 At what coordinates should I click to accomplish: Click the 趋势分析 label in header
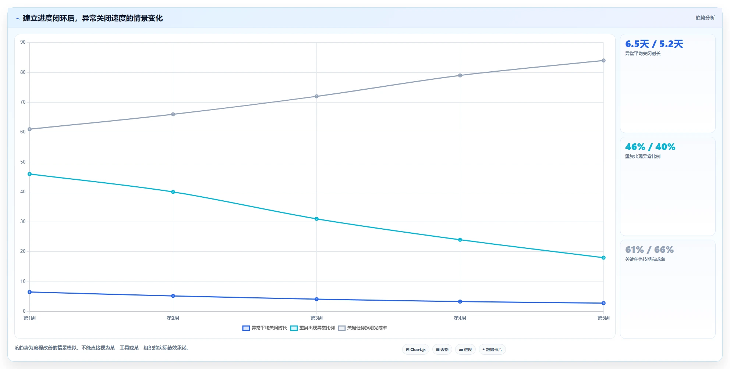[x=705, y=18]
